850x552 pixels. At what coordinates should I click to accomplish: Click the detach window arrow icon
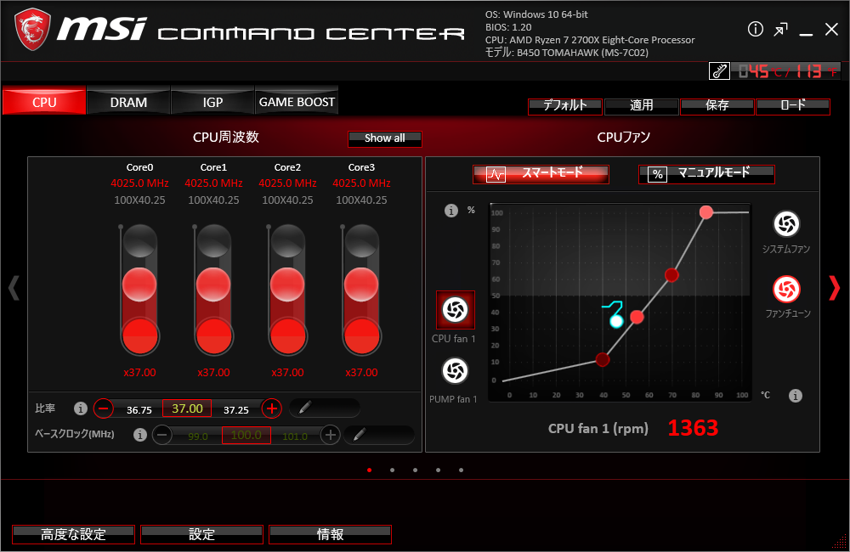(x=780, y=29)
